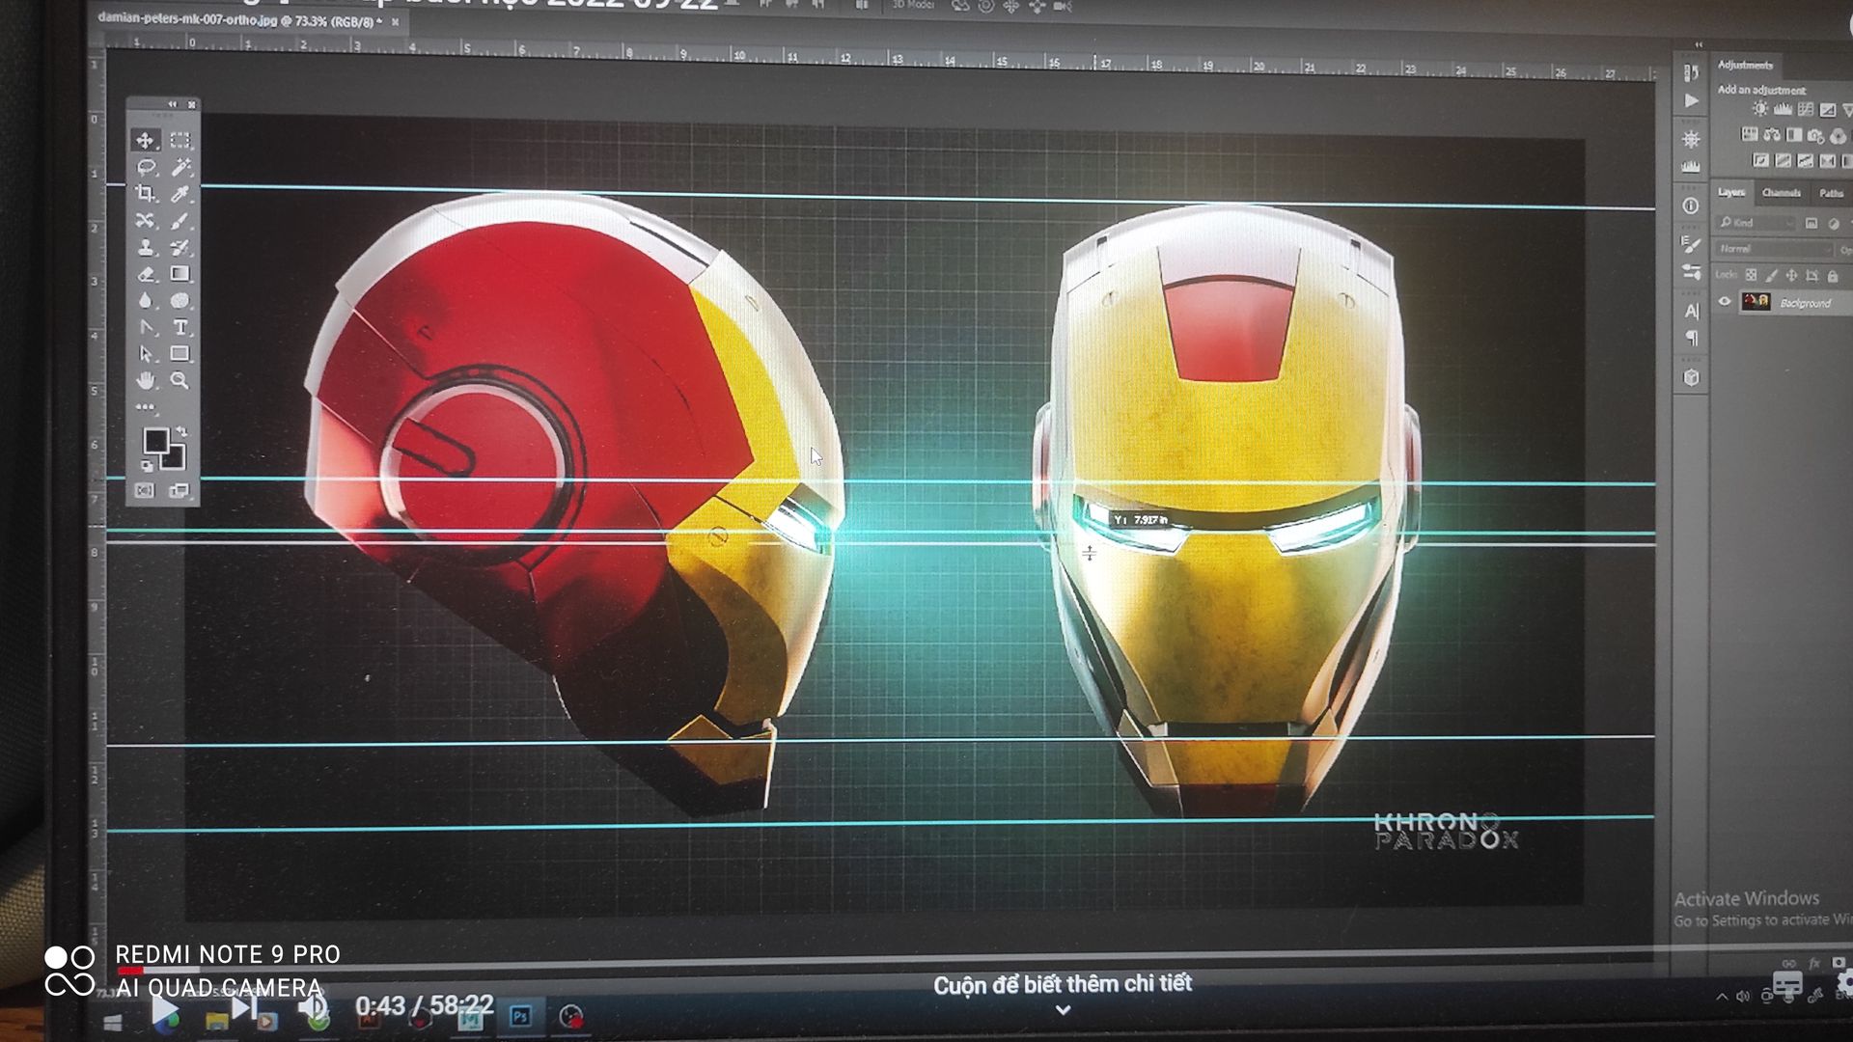Switch to the Paths tab
This screenshot has width=1853, height=1042.
(x=1831, y=194)
